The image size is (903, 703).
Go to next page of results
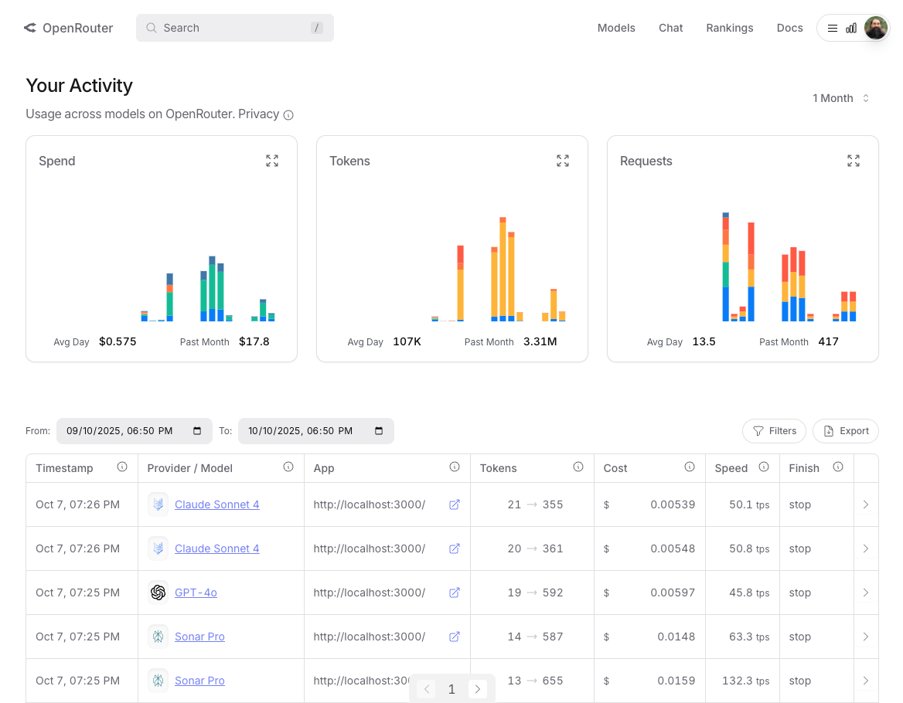pyautogui.click(x=478, y=689)
